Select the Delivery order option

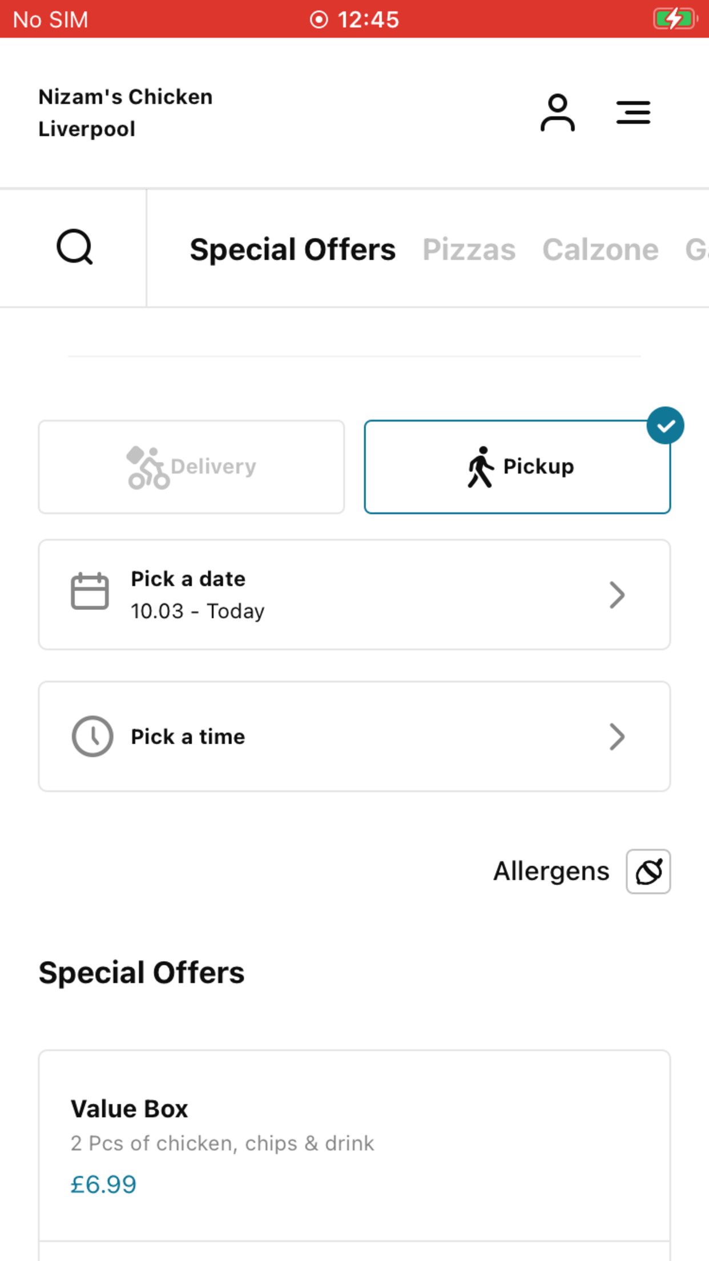[191, 467]
